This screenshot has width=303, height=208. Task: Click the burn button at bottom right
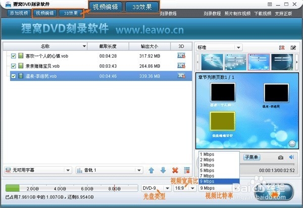(274, 192)
